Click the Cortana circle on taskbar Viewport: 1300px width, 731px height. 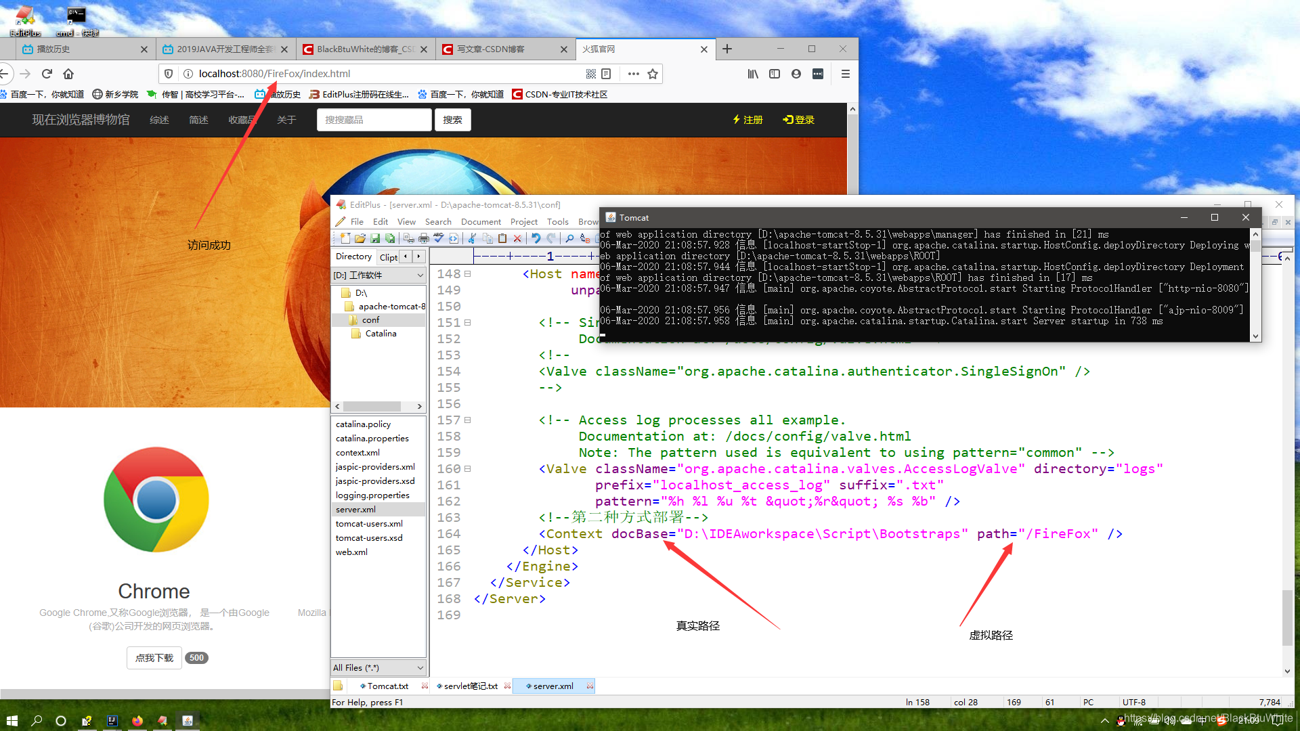pos(61,721)
